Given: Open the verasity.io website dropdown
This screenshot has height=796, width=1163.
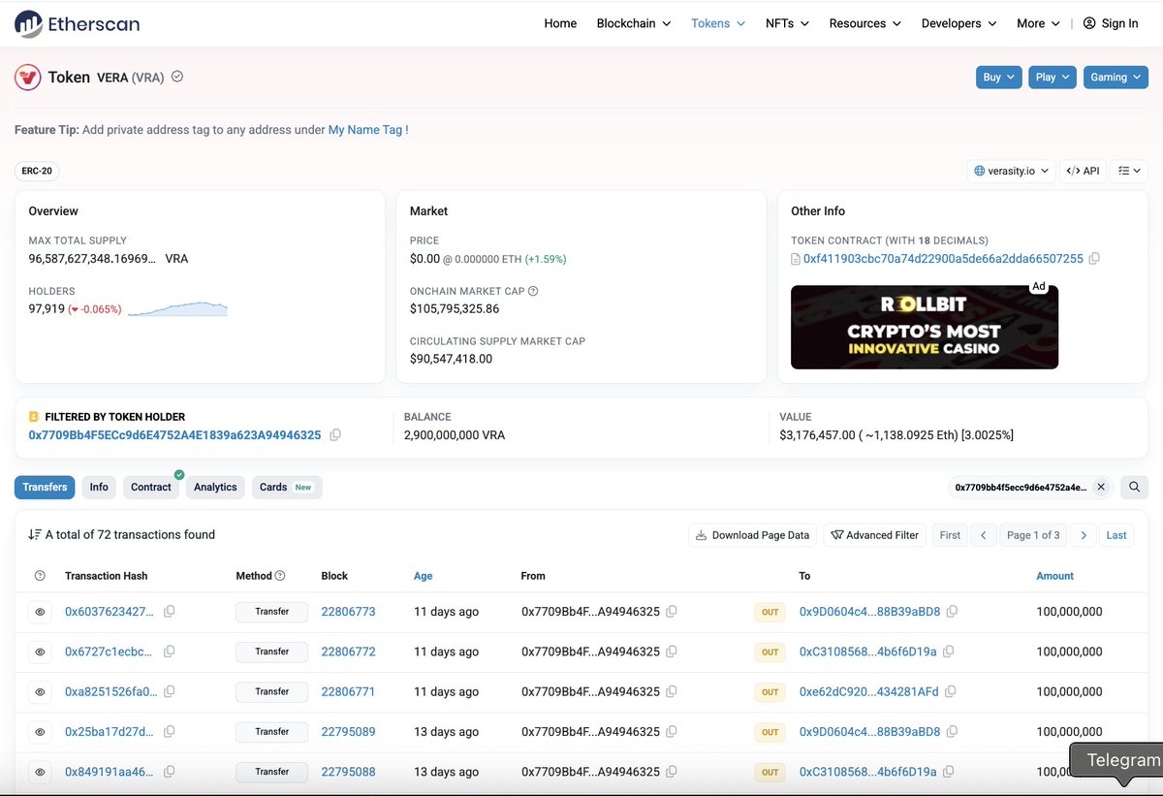Looking at the screenshot, I should [1012, 171].
